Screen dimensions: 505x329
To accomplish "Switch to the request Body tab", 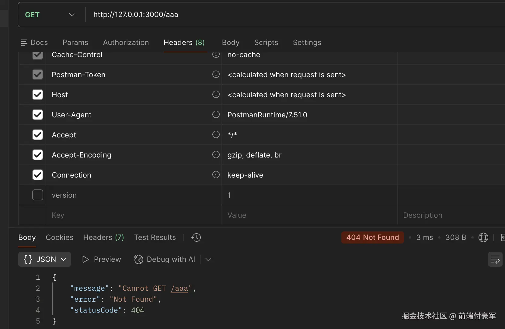I will (231, 43).
